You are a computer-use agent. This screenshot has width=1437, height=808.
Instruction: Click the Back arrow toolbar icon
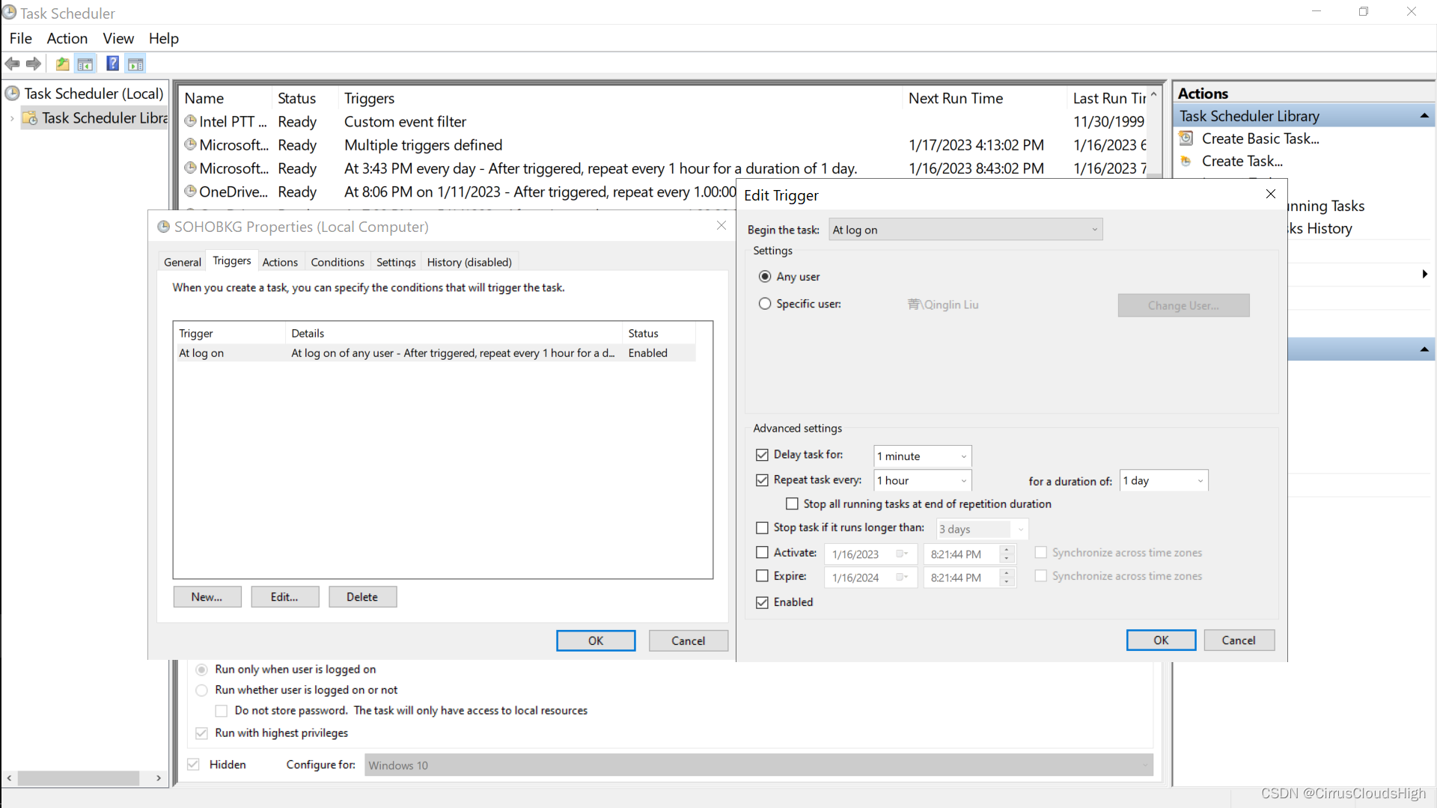[13, 64]
